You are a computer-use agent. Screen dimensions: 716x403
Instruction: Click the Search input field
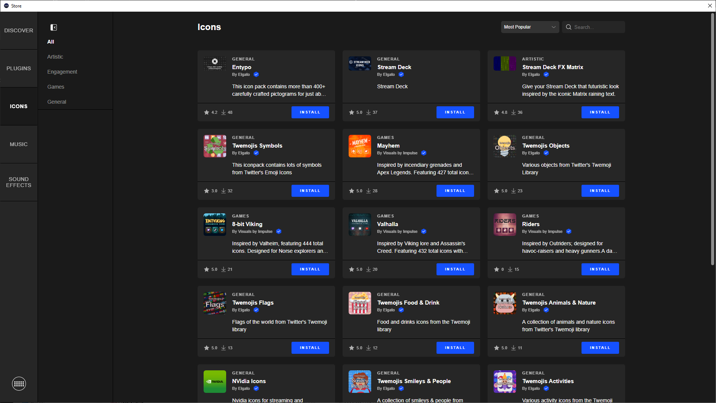pyautogui.click(x=594, y=27)
